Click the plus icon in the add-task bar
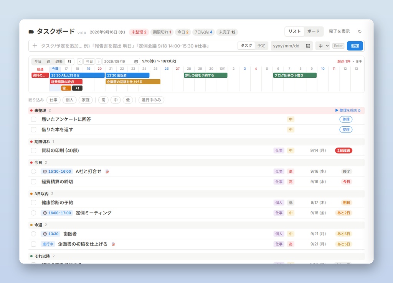This screenshot has height=283, width=393. [x=35, y=46]
